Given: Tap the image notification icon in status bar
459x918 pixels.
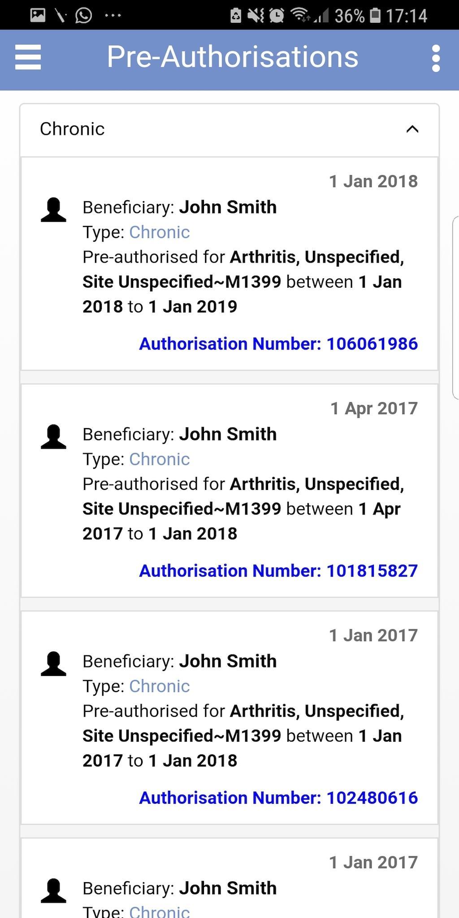Looking at the screenshot, I should pos(38,15).
